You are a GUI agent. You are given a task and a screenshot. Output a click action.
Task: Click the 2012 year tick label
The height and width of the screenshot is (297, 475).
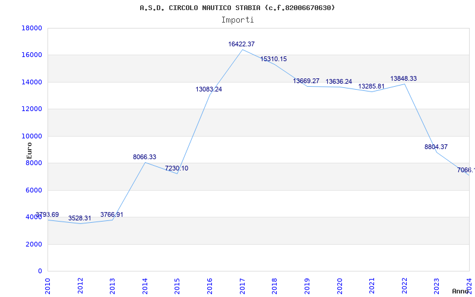tap(80, 286)
